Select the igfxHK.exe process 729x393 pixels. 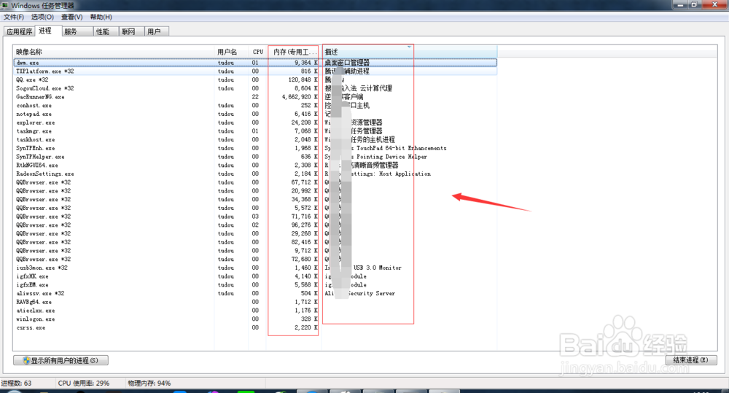point(255,276)
